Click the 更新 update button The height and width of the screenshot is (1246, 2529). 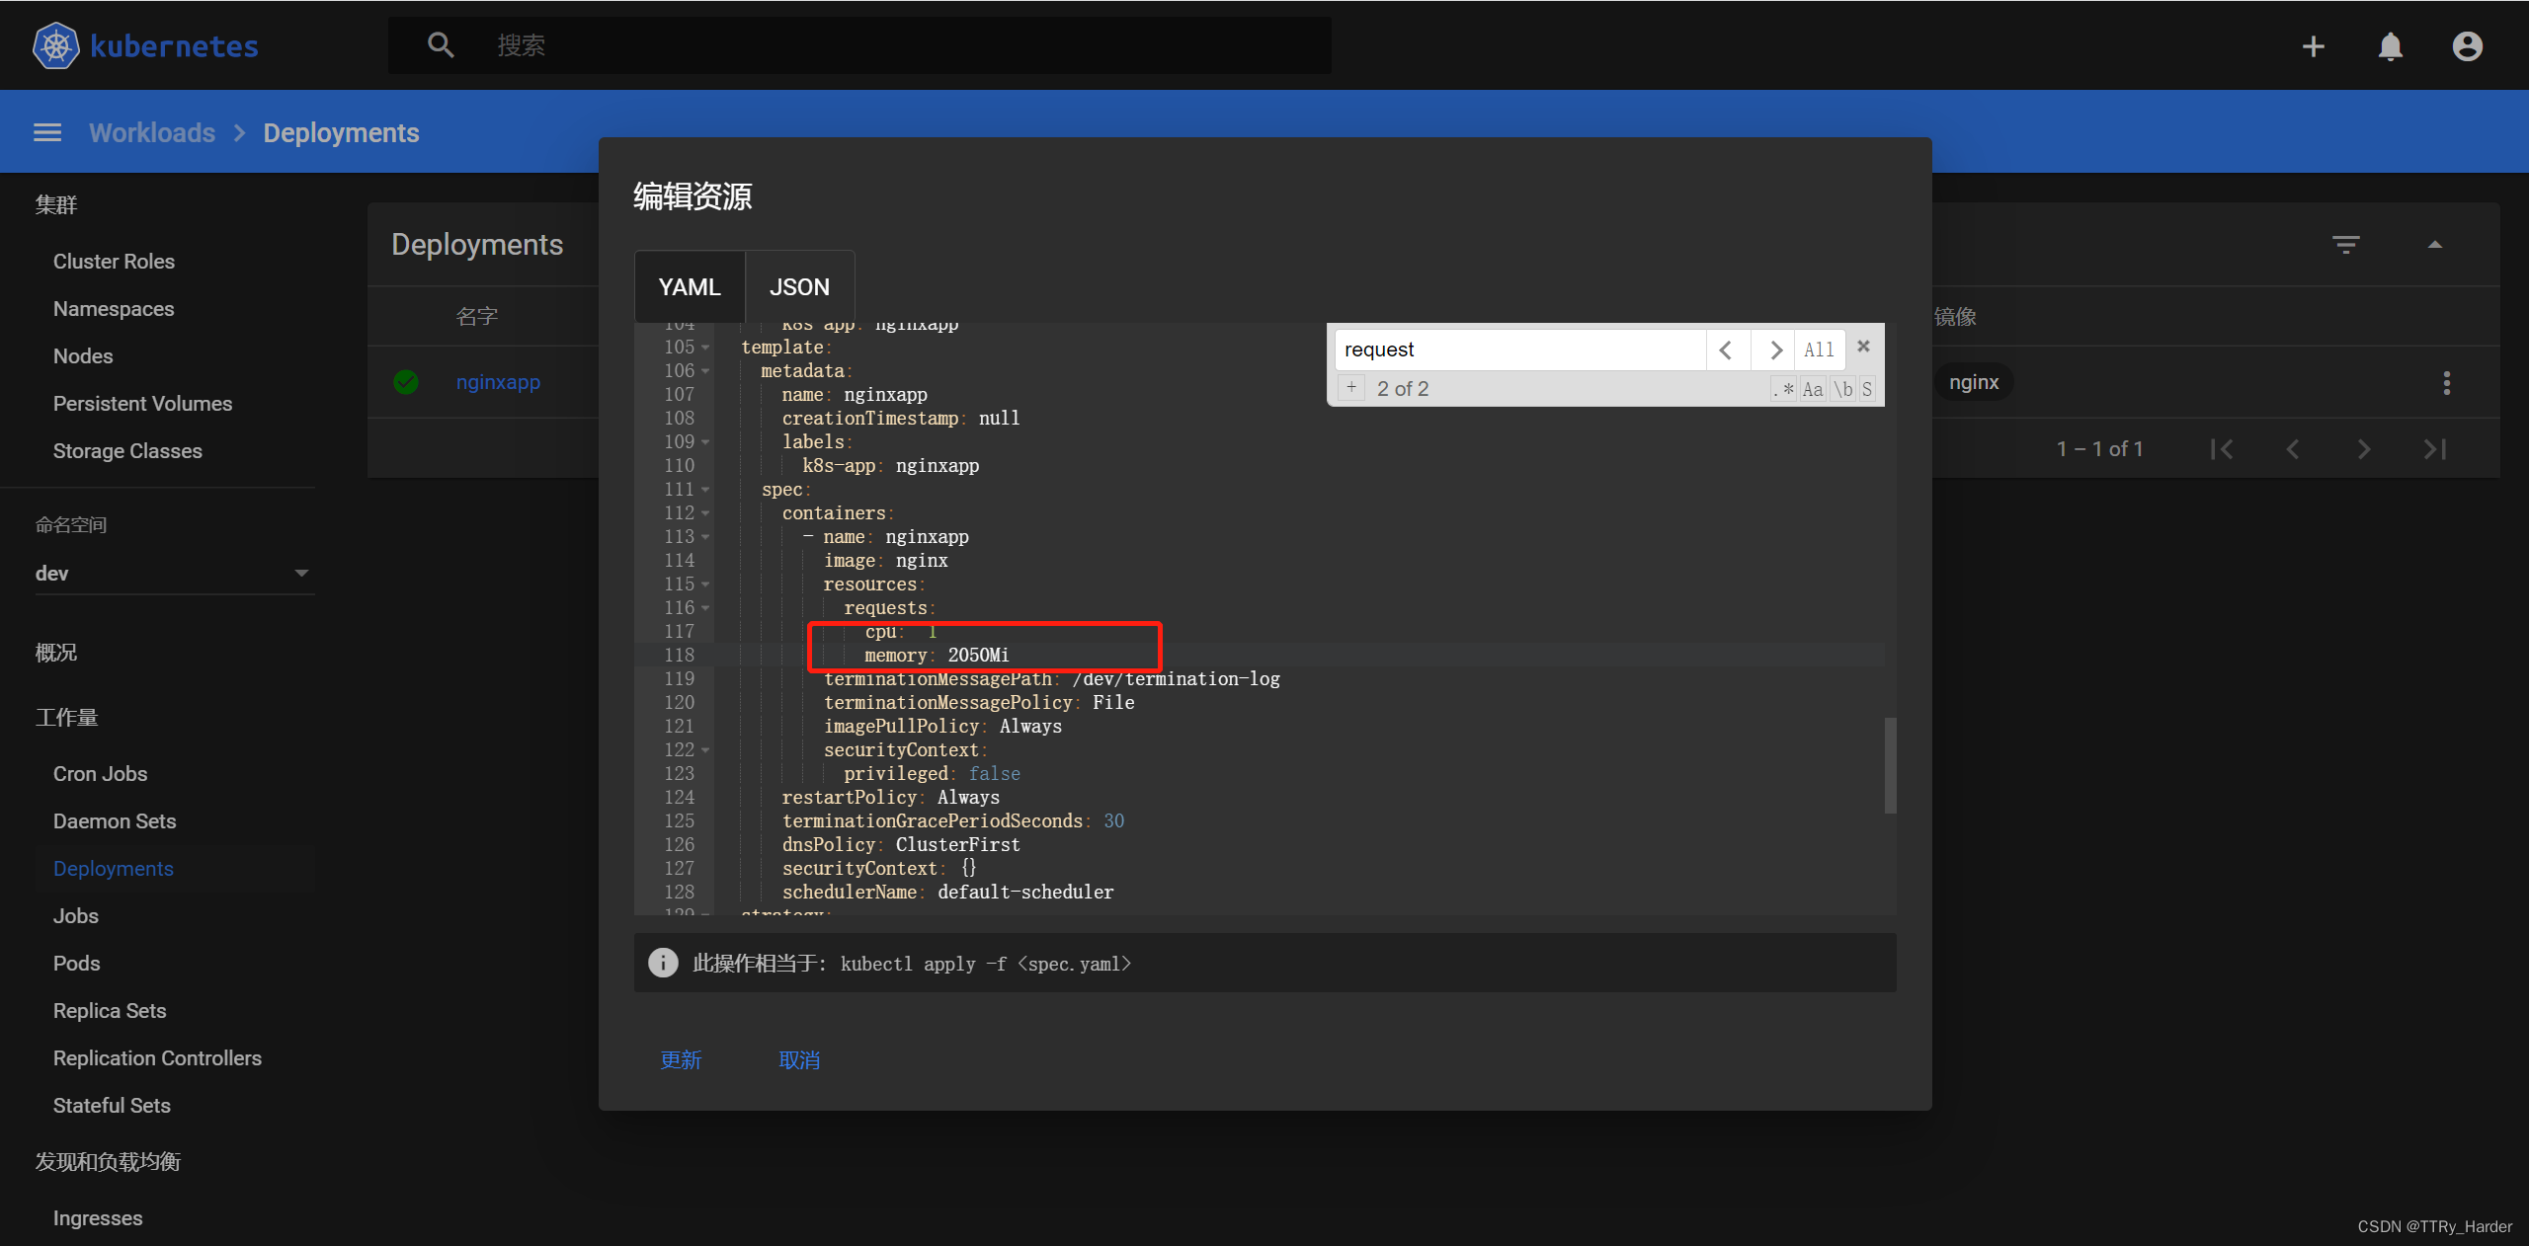681,1059
